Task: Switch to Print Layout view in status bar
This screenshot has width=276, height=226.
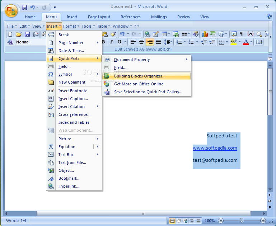Action: click(172, 221)
